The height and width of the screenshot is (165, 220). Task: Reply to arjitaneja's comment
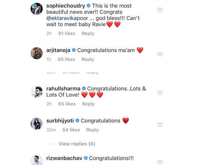[x=88, y=59]
